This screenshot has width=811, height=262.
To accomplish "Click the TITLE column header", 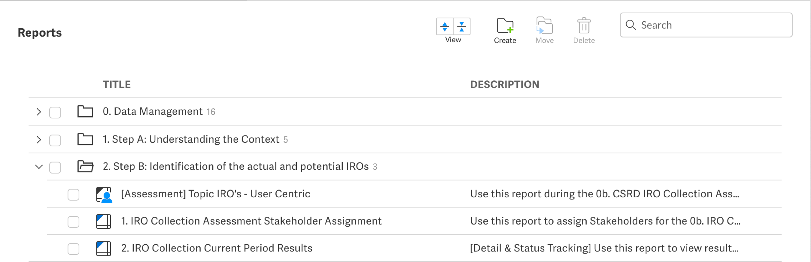I will (117, 85).
